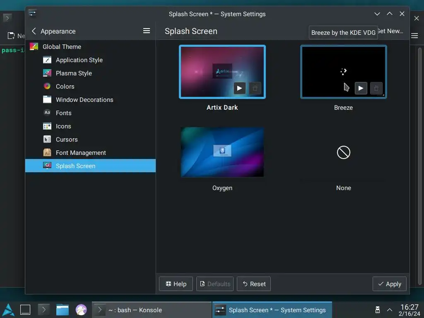
Task: Switch to bash Konsole taskbar entry
Action: click(152, 310)
